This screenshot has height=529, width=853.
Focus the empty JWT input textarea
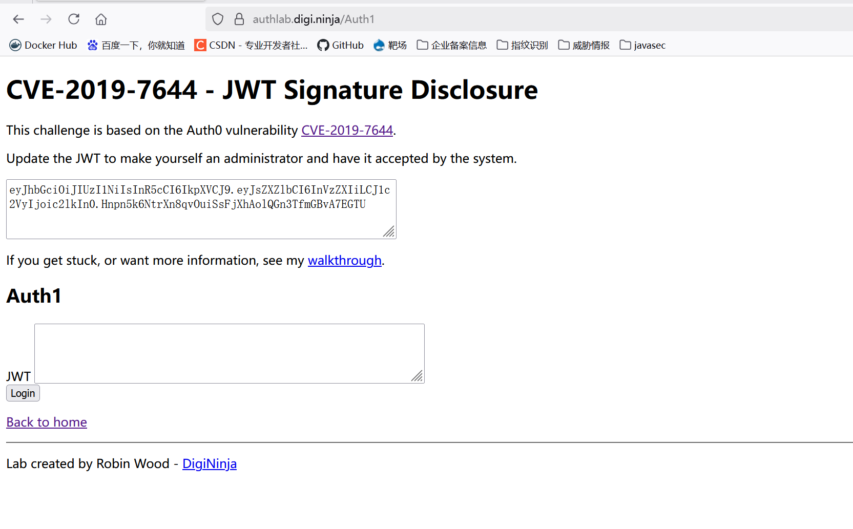point(230,353)
